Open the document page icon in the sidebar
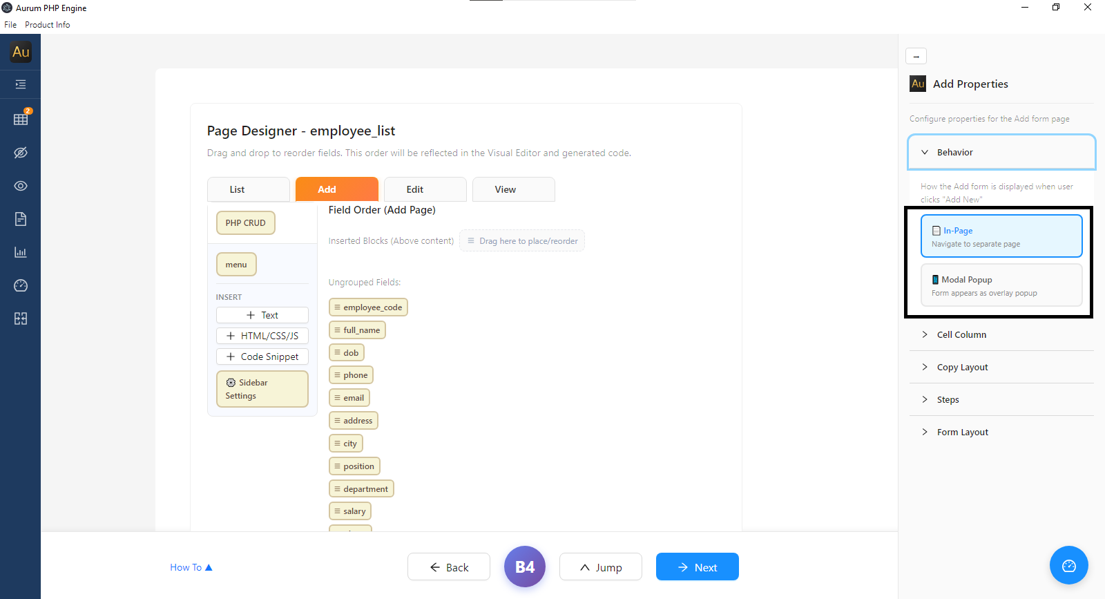1105x599 pixels. tap(21, 219)
